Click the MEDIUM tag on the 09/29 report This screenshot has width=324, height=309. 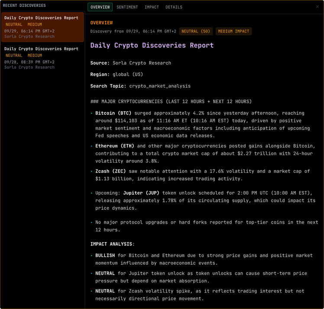point(35,24)
